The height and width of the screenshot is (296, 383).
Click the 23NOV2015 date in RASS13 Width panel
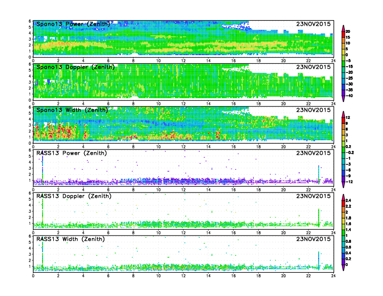[313, 239]
